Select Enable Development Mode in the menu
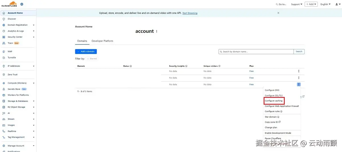The image size is (342, 152). (278, 133)
